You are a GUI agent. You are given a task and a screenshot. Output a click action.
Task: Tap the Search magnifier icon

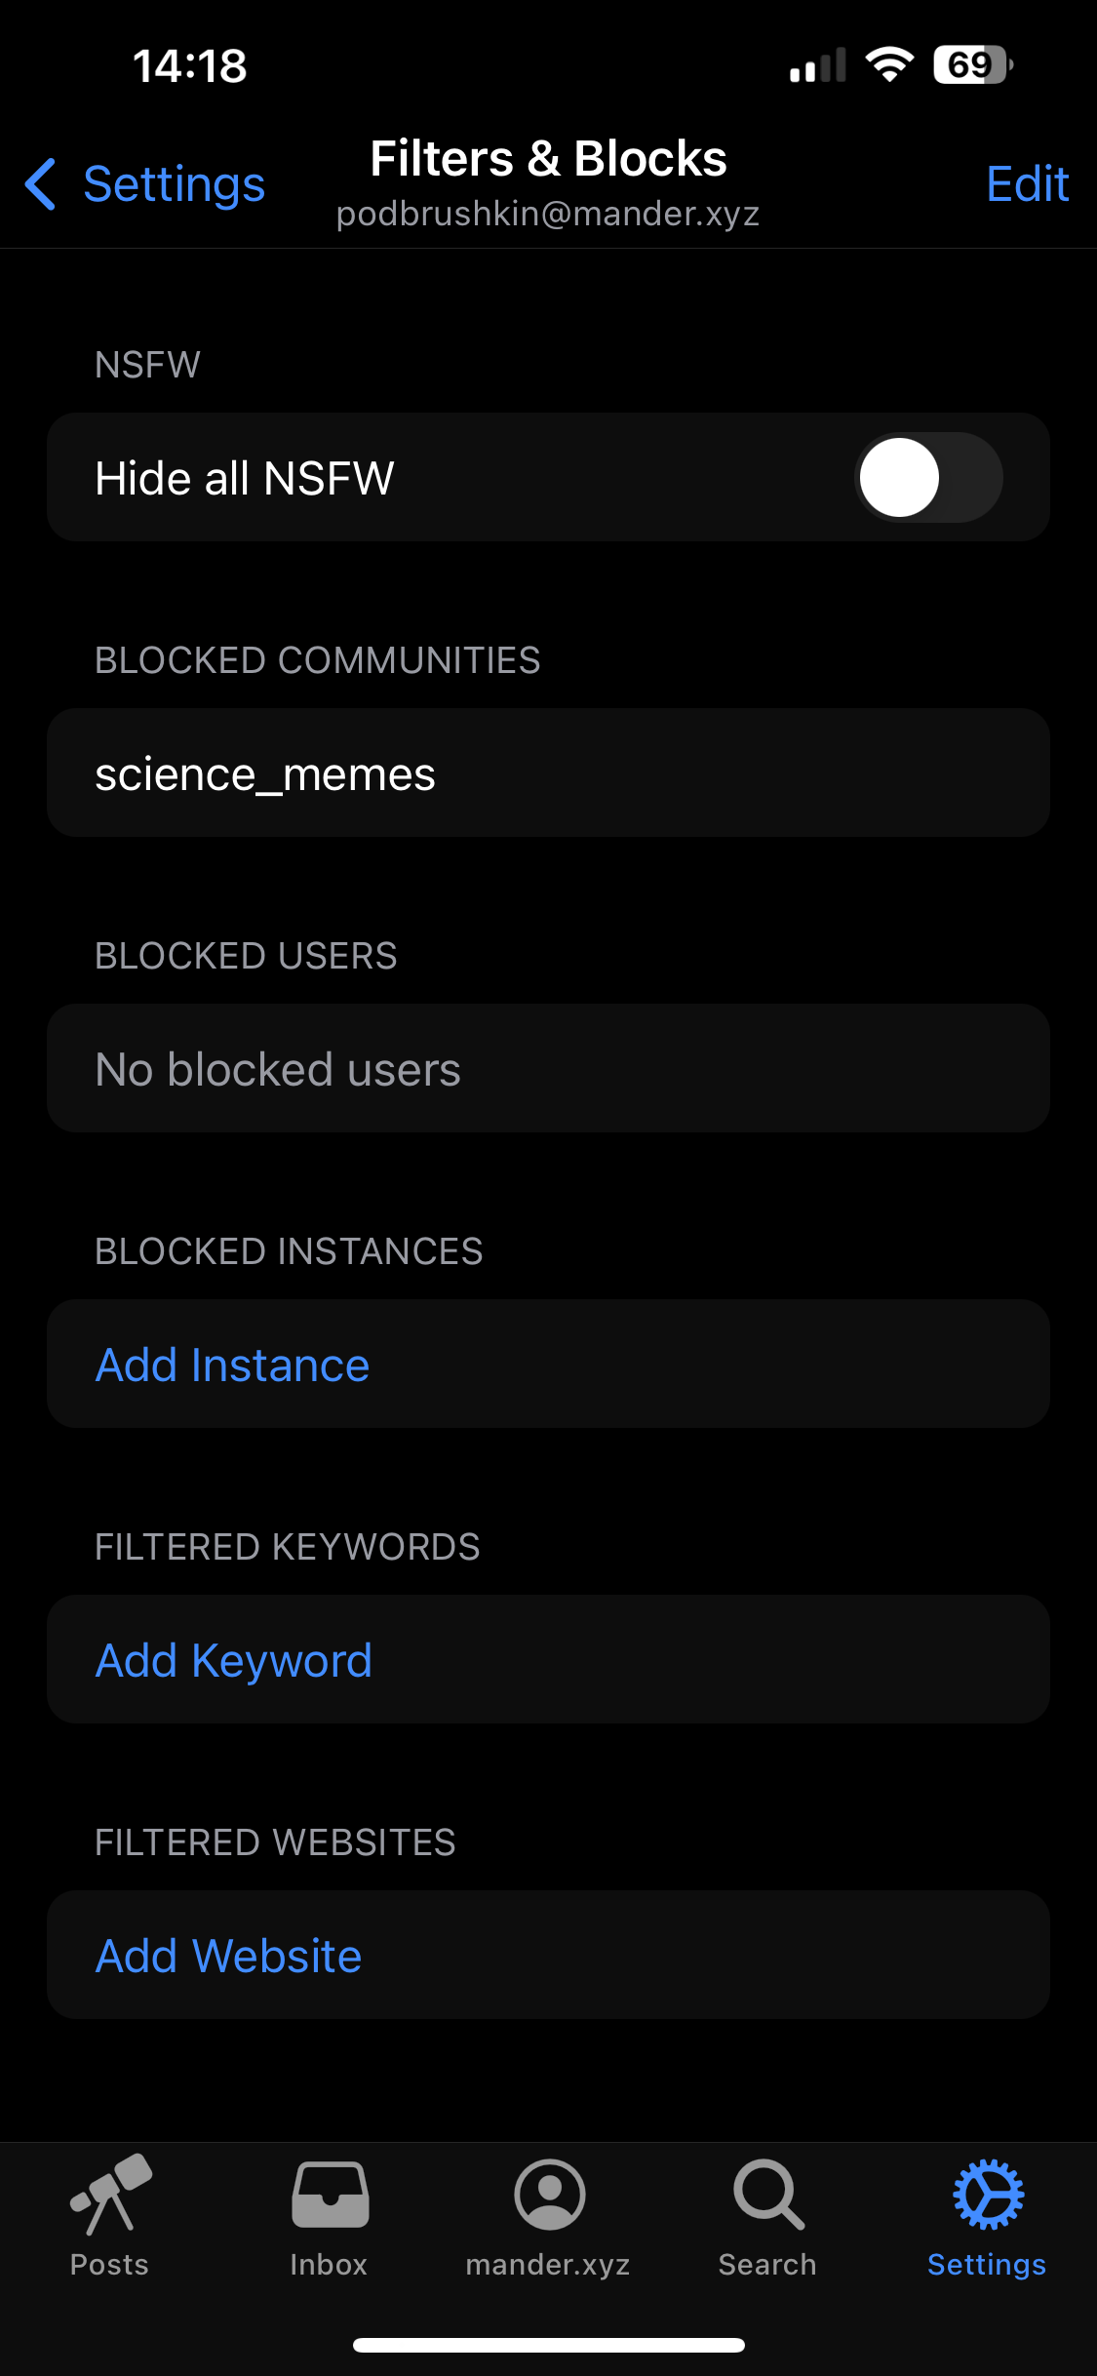pyautogui.click(x=768, y=2195)
